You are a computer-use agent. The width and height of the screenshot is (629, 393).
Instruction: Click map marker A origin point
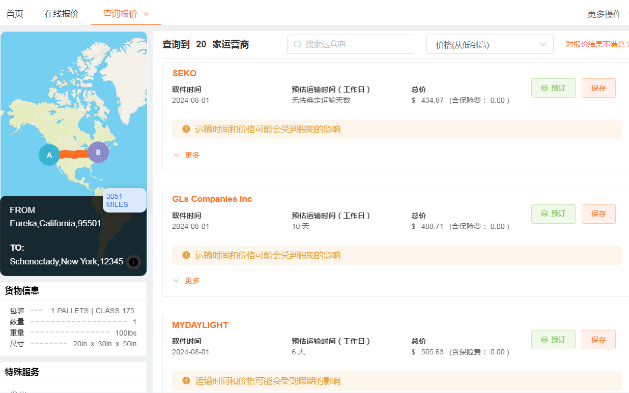(49, 155)
